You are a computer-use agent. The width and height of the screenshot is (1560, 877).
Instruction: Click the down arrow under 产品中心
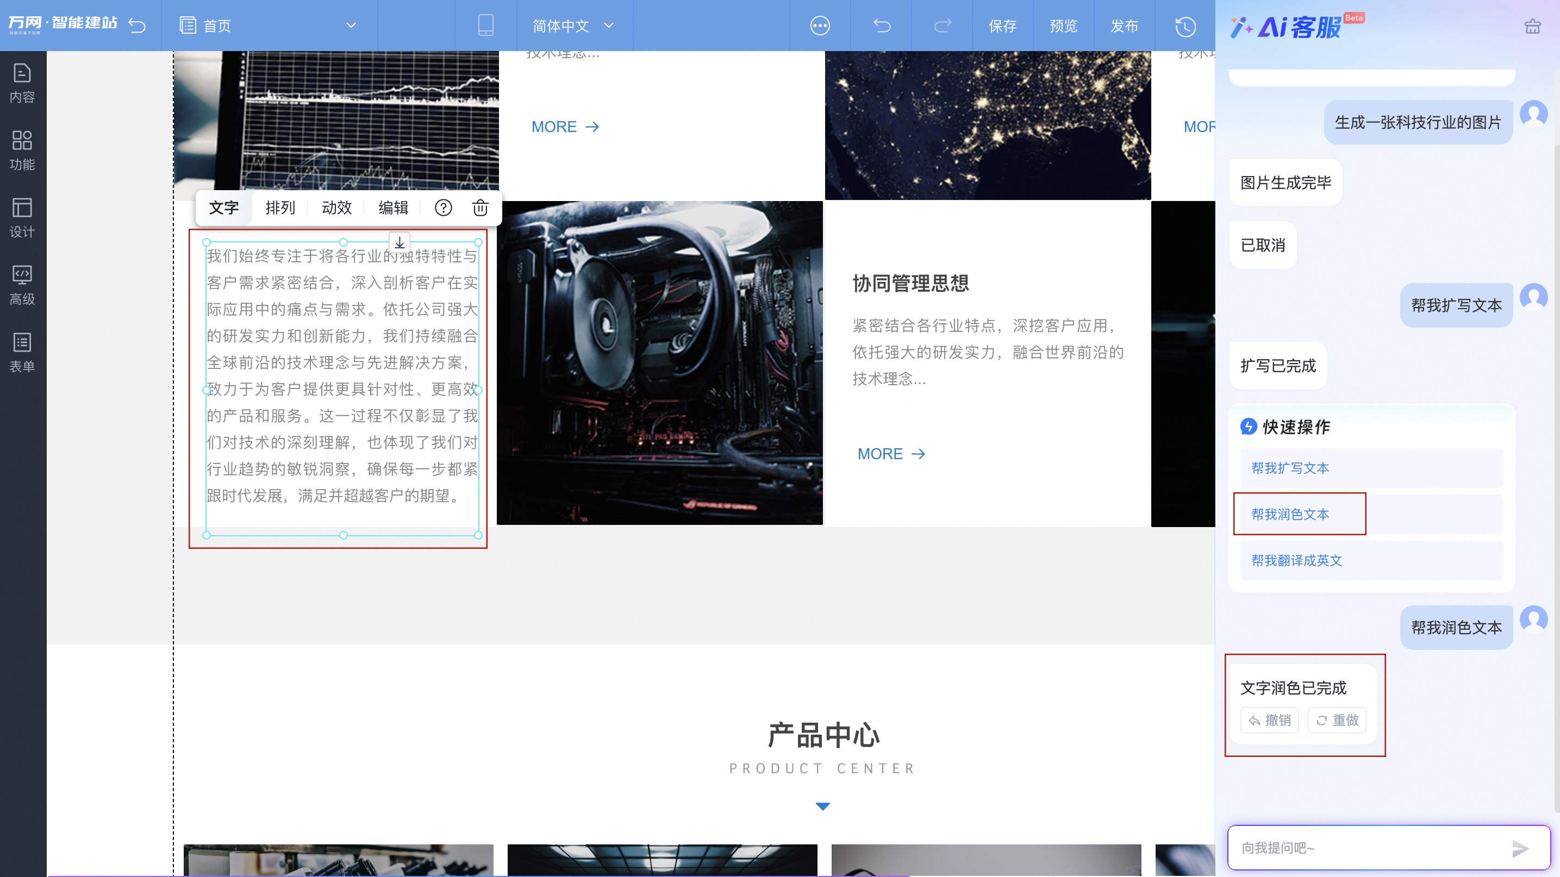point(822,806)
